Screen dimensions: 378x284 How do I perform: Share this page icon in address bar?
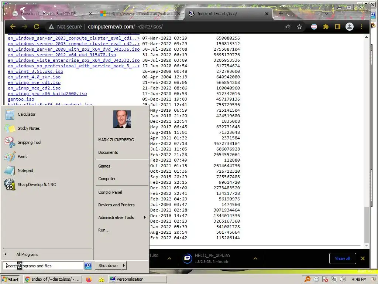(287, 27)
